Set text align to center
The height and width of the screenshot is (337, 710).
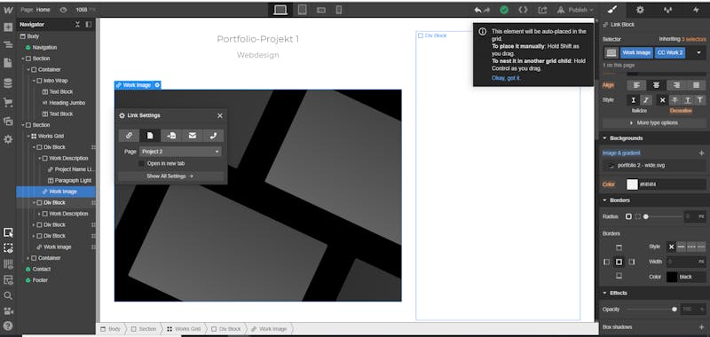656,85
